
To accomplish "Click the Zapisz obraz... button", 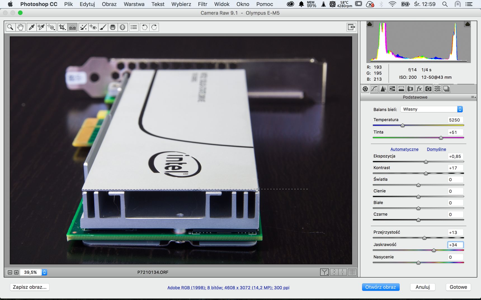I will 30,287.
